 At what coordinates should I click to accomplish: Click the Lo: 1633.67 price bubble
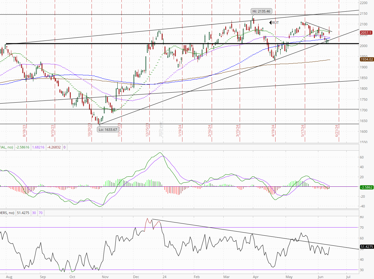[x=108, y=130]
